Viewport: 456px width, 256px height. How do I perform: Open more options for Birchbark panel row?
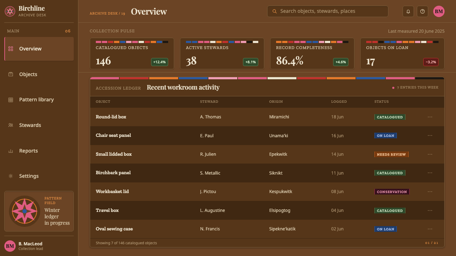pos(430,173)
